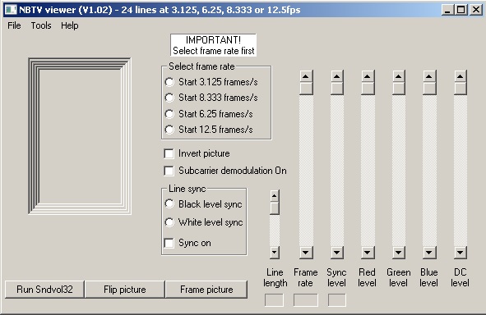Open the File menu
Viewport: 486px width, 315px height.
14,25
